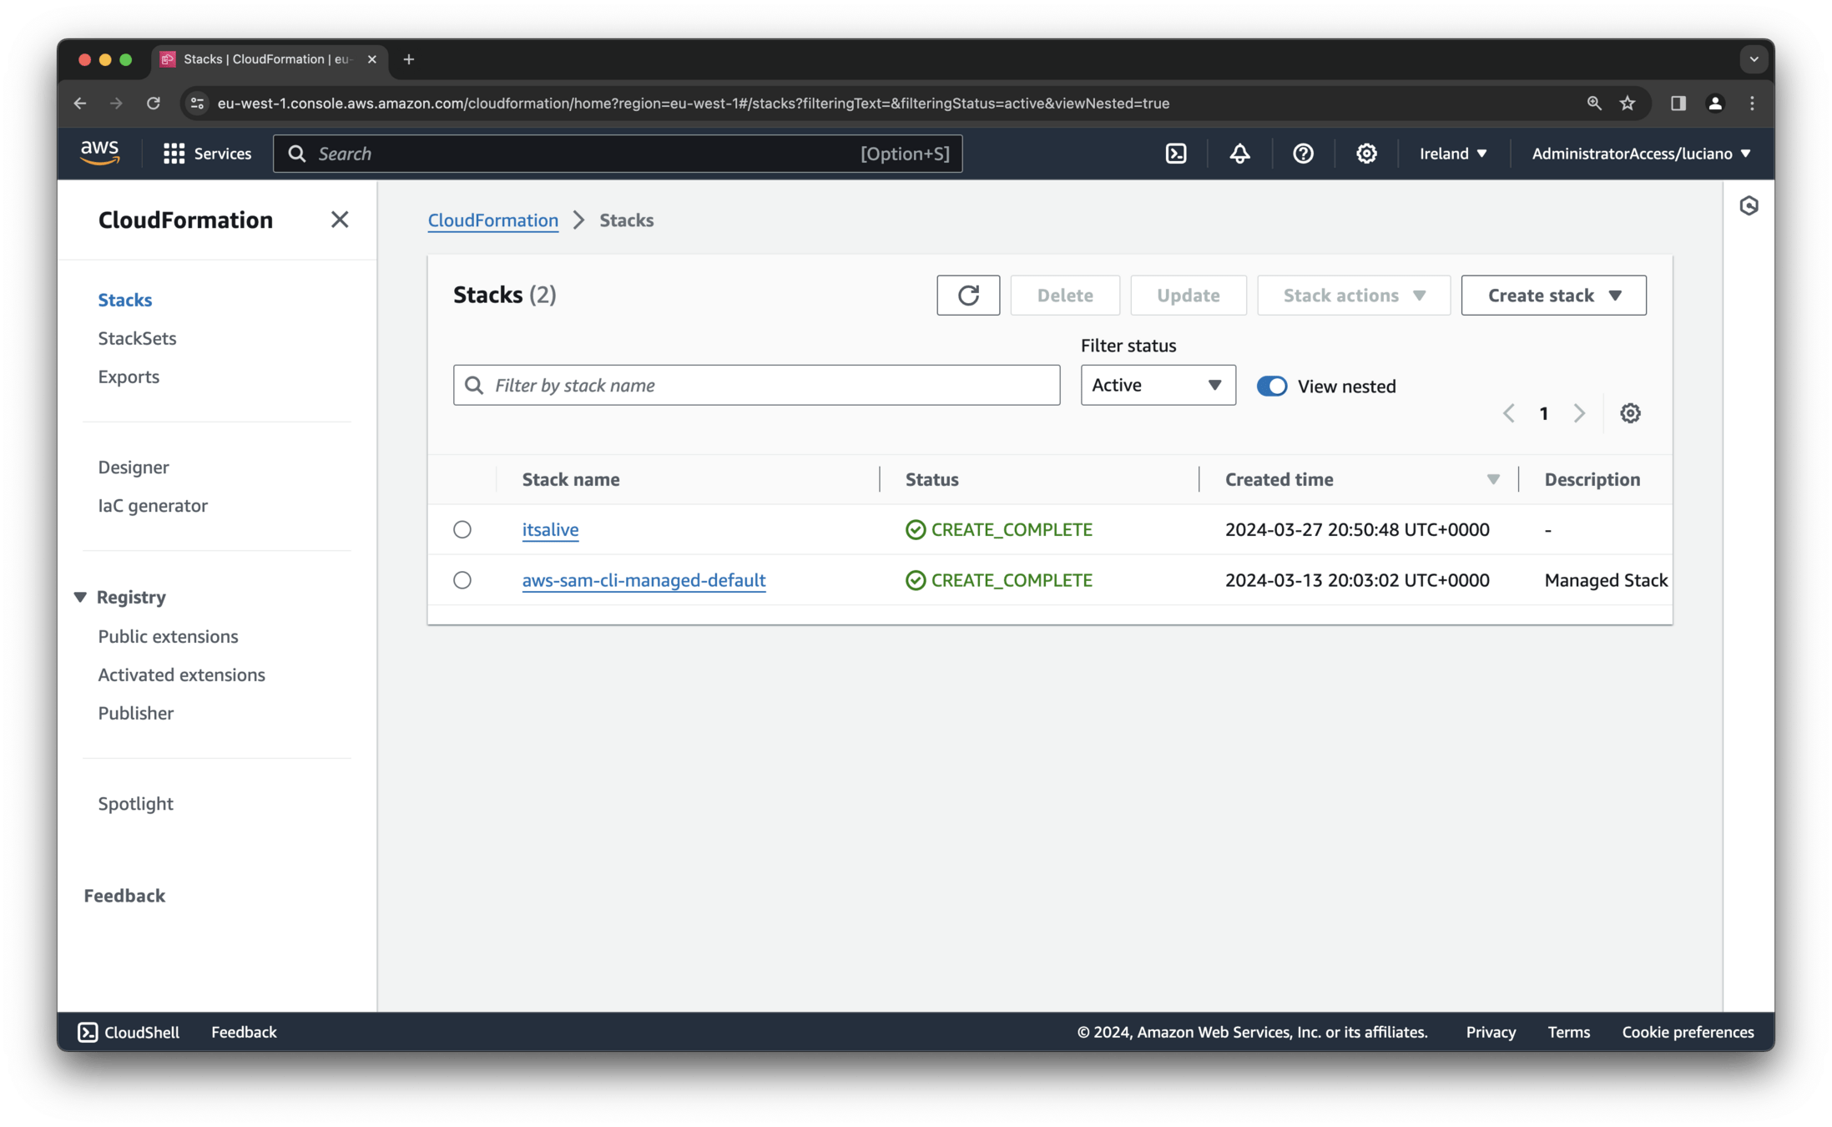Image resolution: width=1832 pixels, height=1127 pixels.
Task: Open the notifications bell
Action: click(x=1239, y=154)
